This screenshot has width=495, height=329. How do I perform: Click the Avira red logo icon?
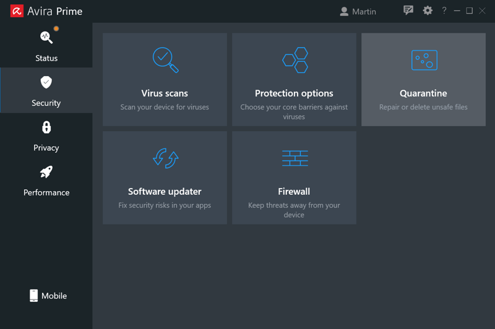pyautogui.click(x=17, y=11)
